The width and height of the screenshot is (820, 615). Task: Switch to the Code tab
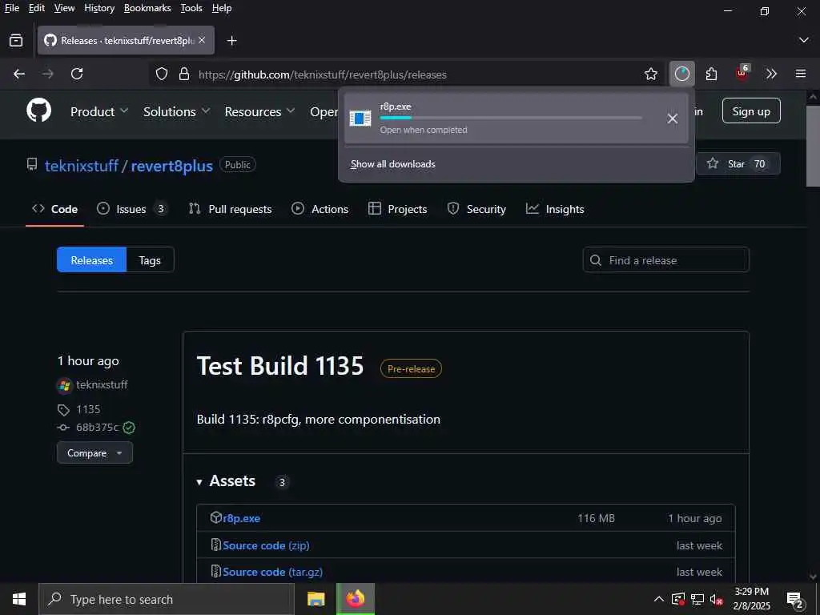tap(55, 209)
